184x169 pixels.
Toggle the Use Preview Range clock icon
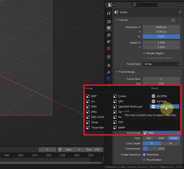point(60,150)
